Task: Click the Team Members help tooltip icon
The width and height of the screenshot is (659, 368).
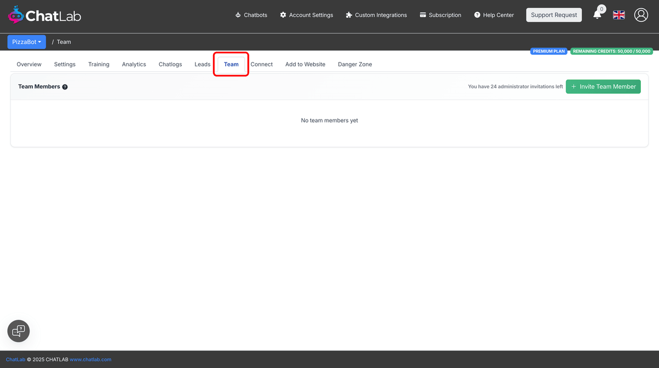Action: coord(65,87)
